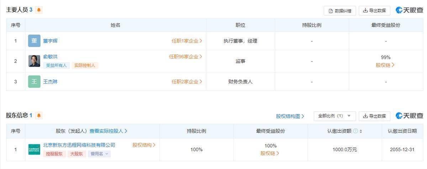View the 股权链 under 99% for 俞敏洪
Viewport: 427px width, 169px height.
coord(385,65)
